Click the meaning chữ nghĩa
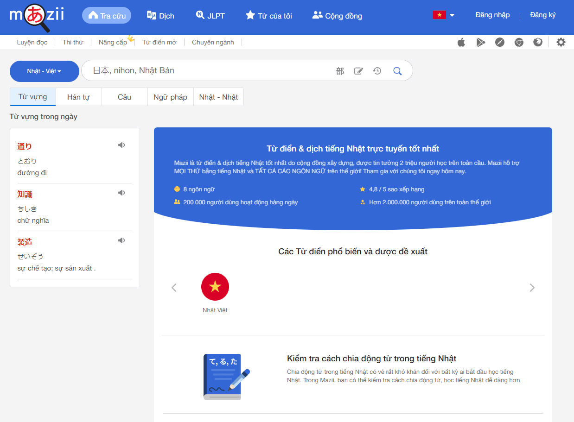This screenshot has width=574, height=422. click(33, 220)
